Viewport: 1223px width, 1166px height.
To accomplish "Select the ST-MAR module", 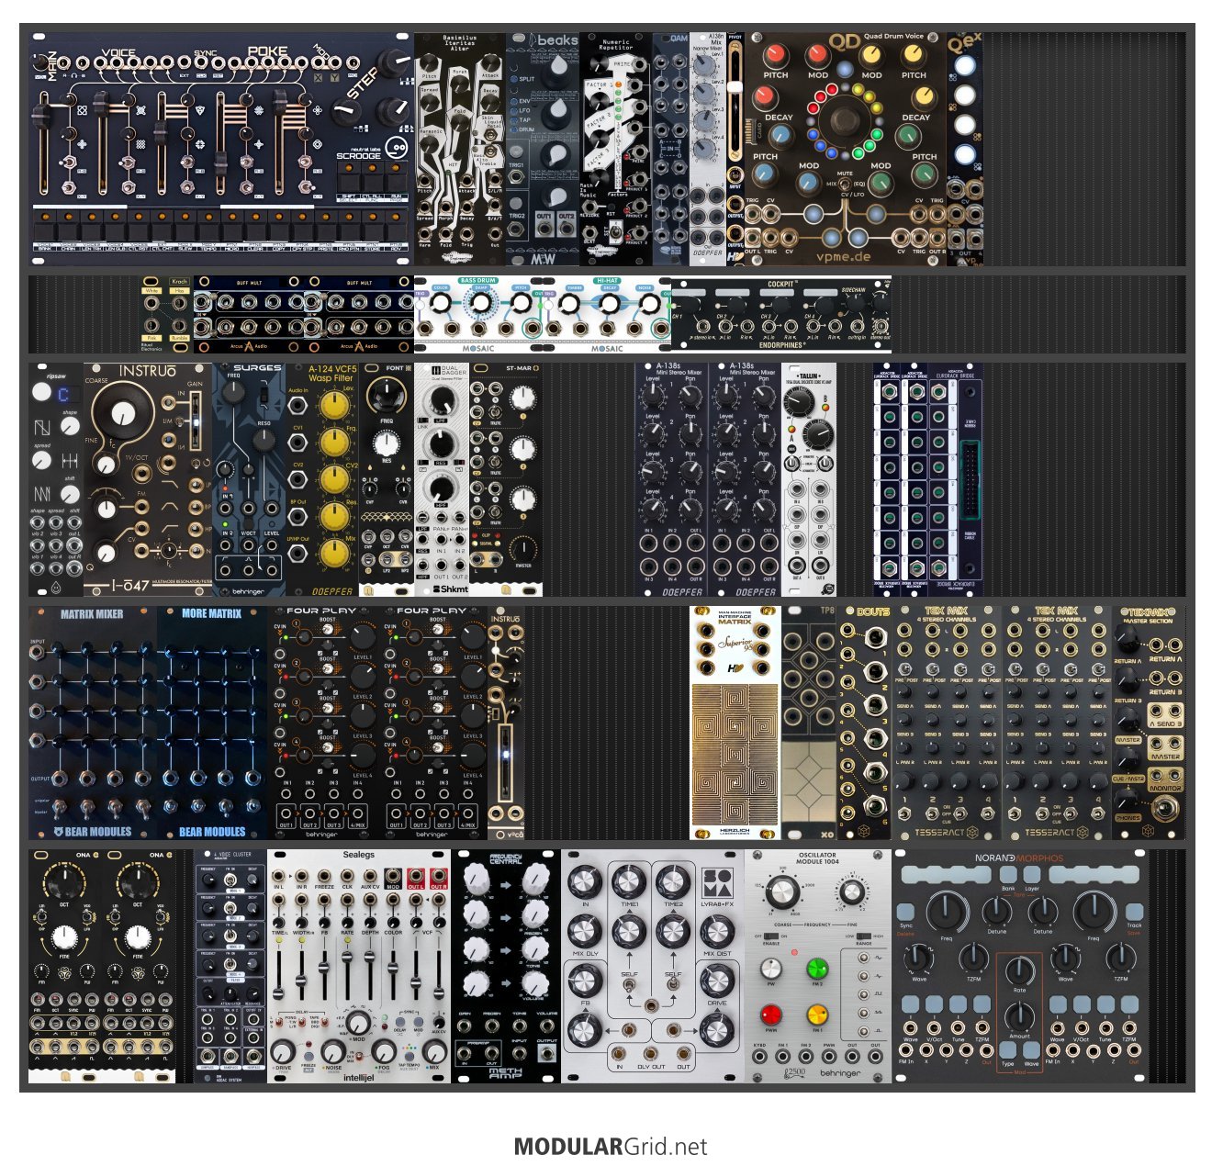I will [506, 479].
